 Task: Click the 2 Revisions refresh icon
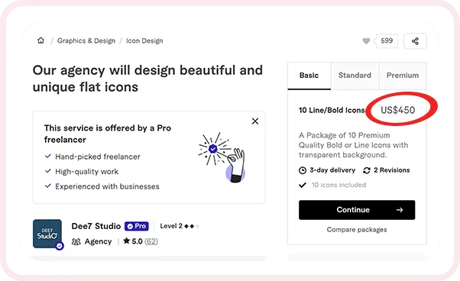(x=367, y=170)
